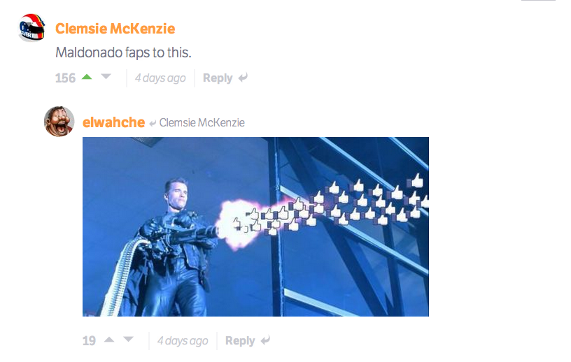Reply to Clemsie McKenzie's comment
571x362 pixels.
[x=218, y=78]
